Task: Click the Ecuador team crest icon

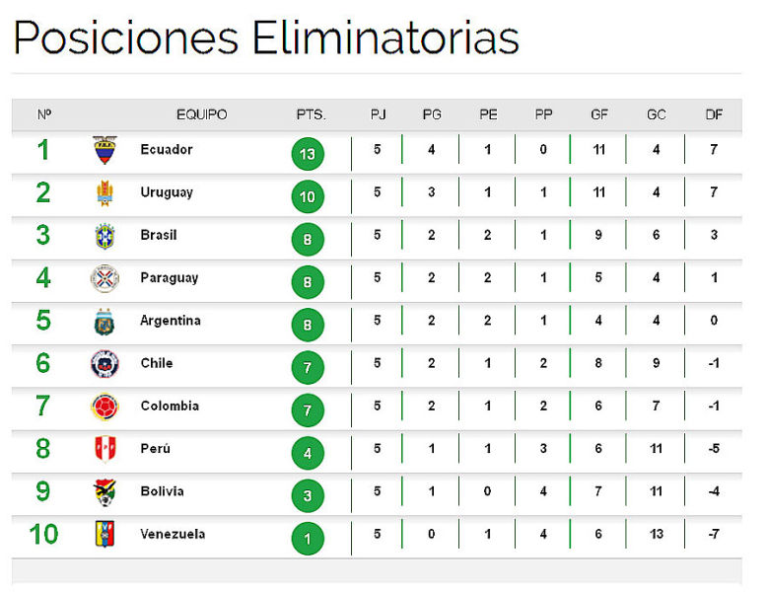Action: tap(105, 150)
